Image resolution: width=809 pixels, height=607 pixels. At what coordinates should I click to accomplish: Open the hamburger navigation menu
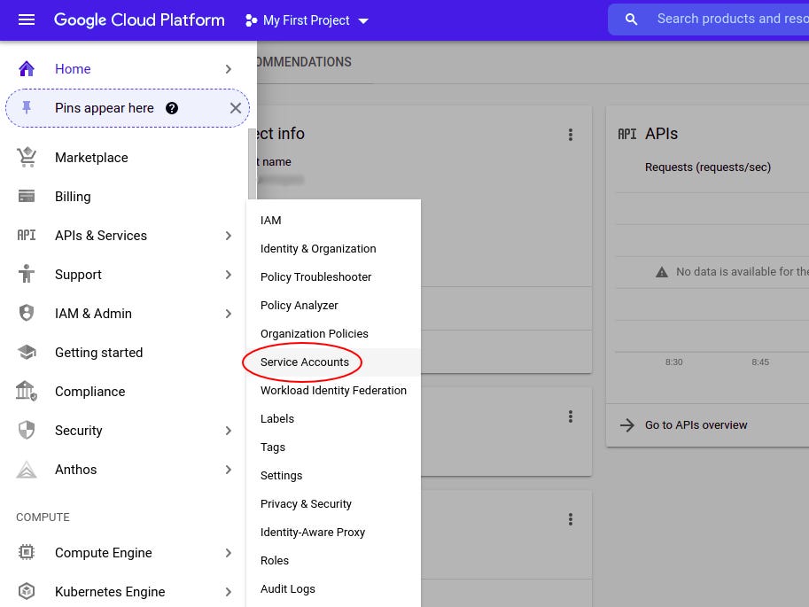pyautogui.click(x=27, y=20)
